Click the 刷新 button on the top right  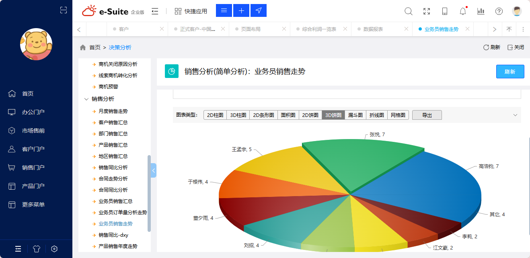pos(510,71)
